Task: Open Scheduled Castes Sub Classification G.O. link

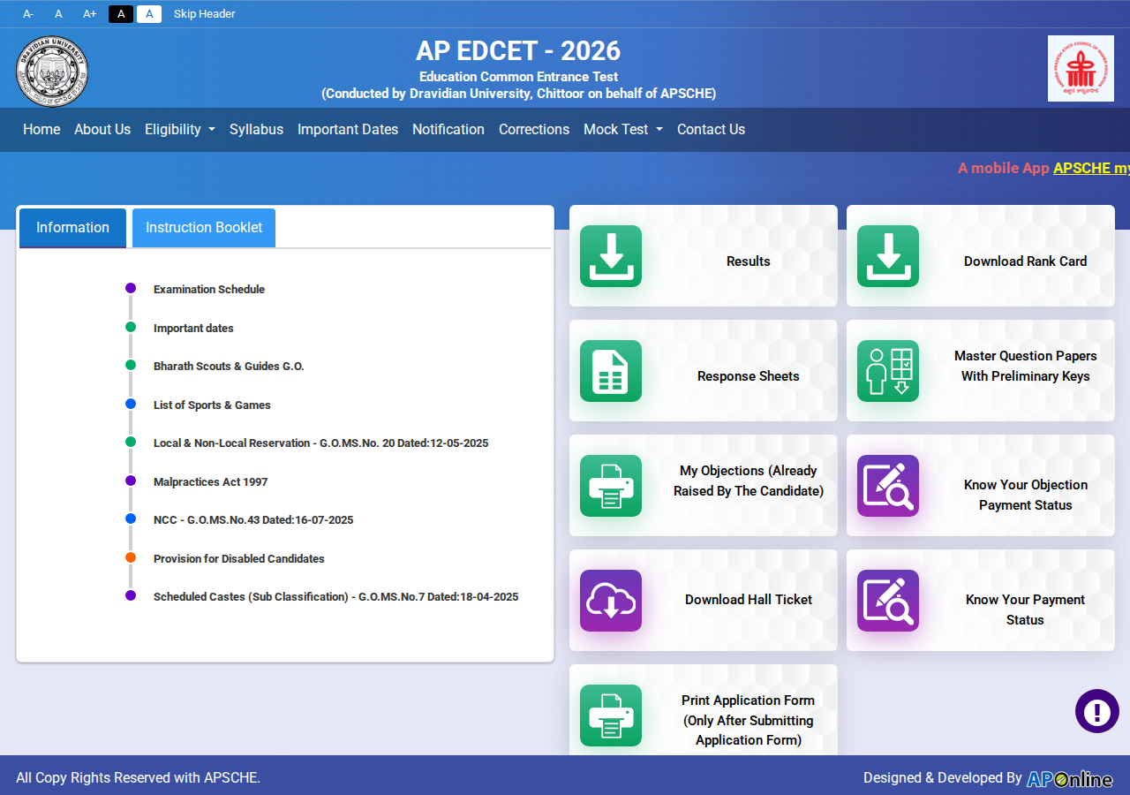Action: [335, 597]
